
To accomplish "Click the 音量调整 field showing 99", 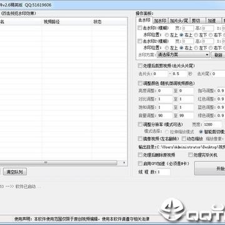I will [186, 116].
